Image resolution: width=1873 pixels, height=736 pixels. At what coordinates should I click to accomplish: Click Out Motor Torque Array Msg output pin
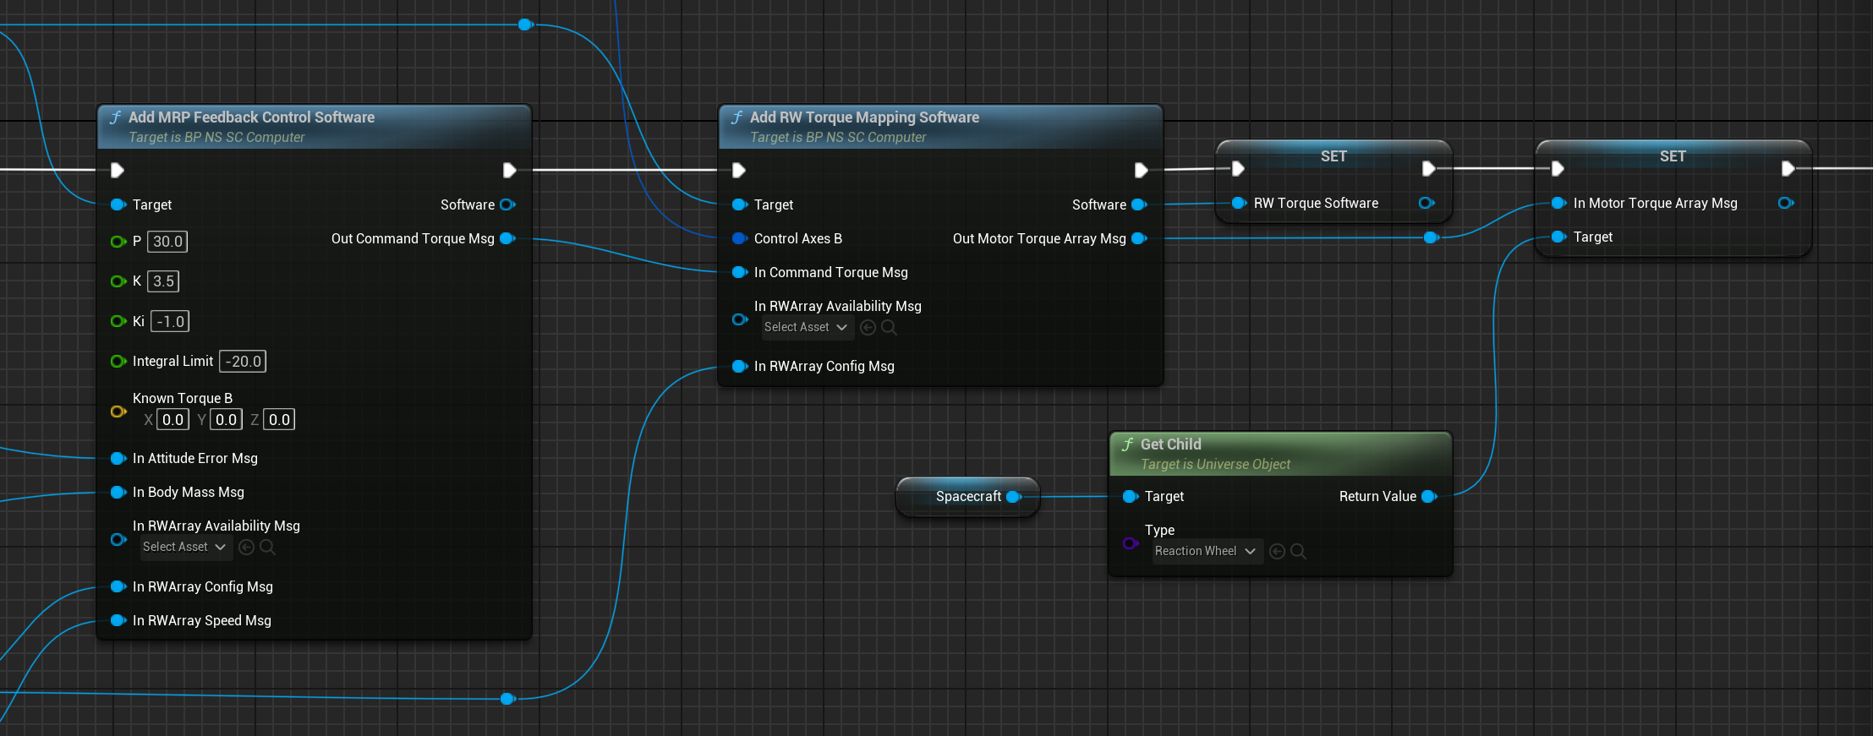(x=1139, y=239)
